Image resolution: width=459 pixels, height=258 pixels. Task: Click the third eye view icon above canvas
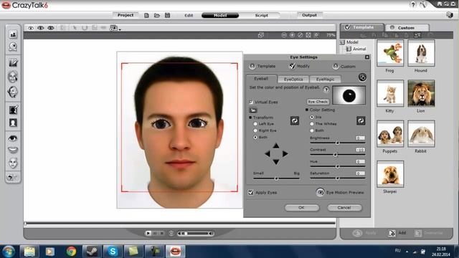[x=51, y=28]
